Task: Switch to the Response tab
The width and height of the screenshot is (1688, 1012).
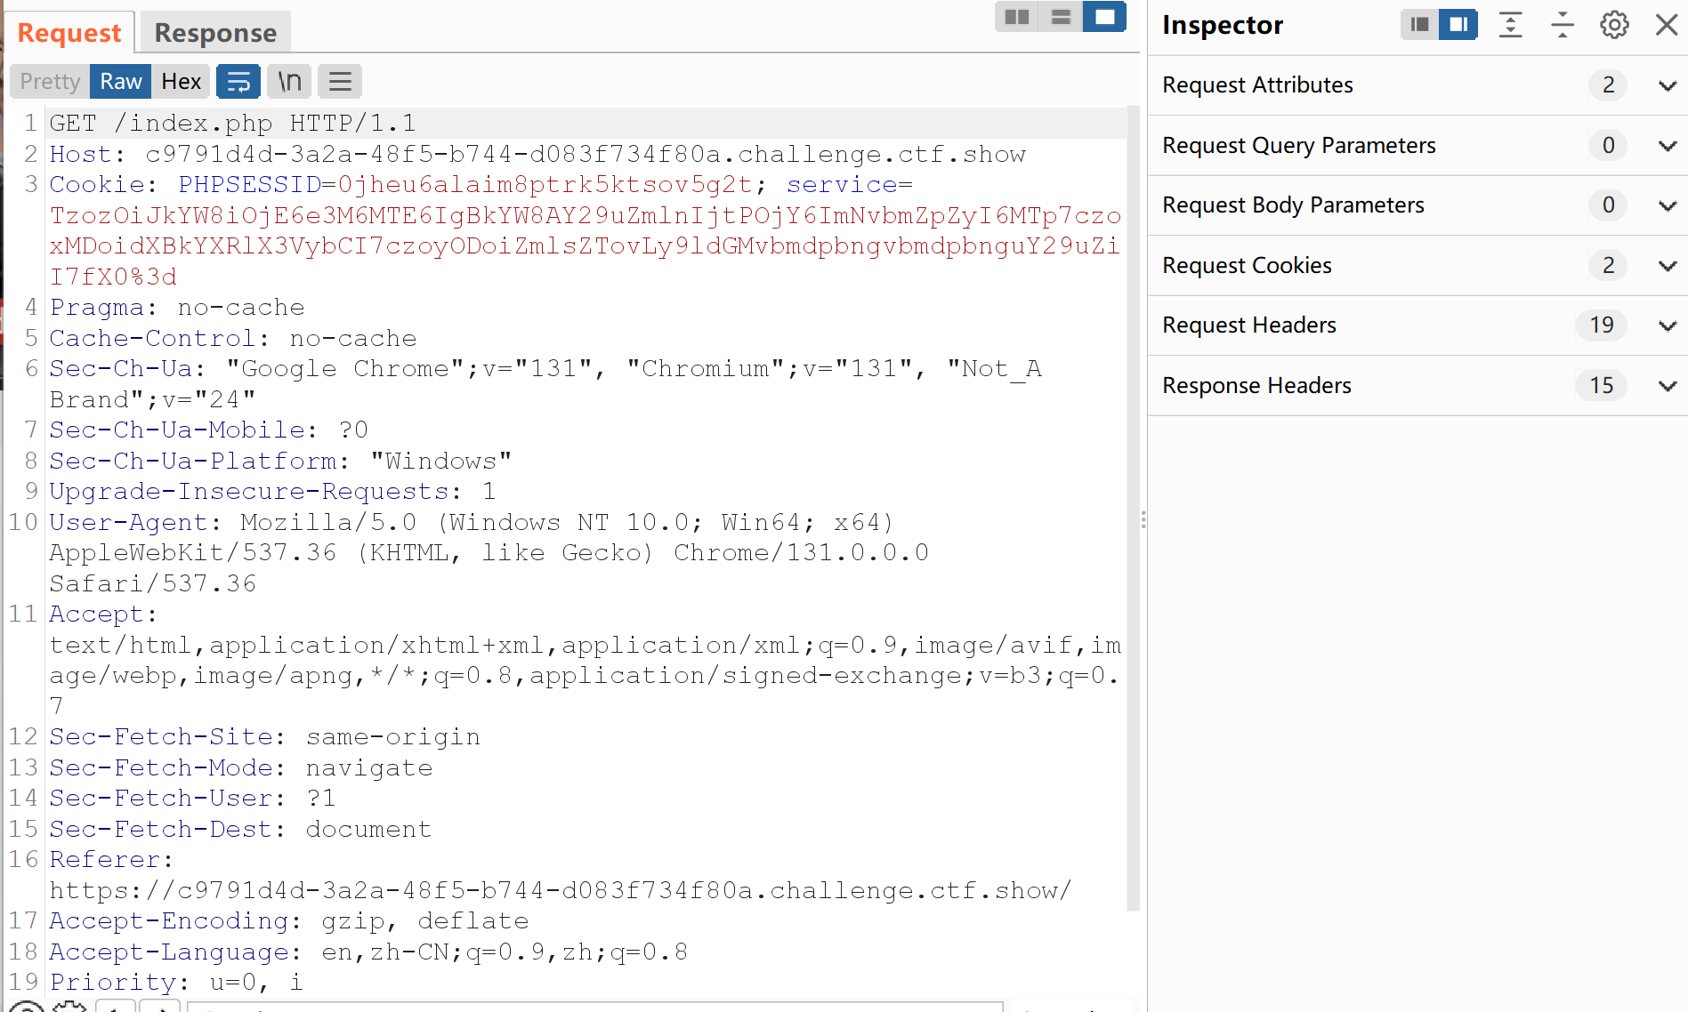Action: pyautogui.click(x=215, y=33)
